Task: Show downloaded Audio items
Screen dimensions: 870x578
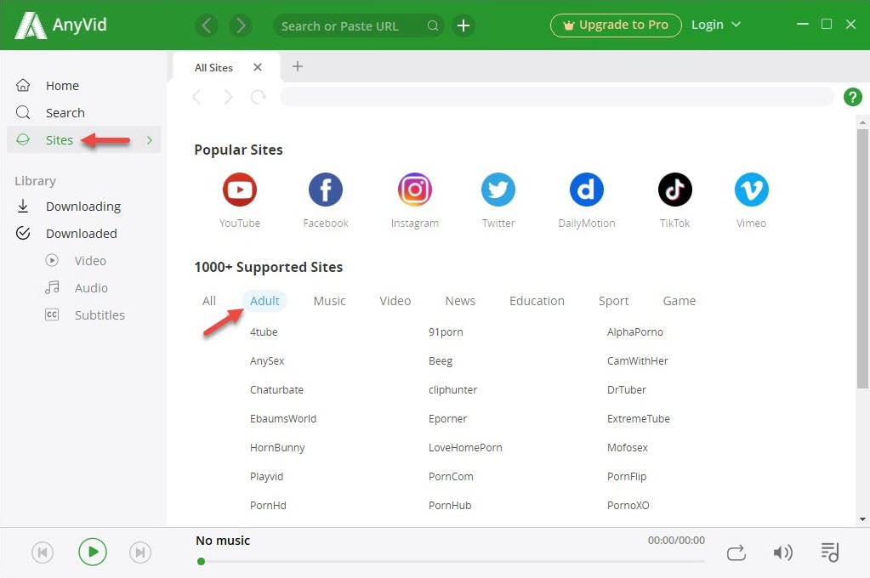Action: [91, 288]
